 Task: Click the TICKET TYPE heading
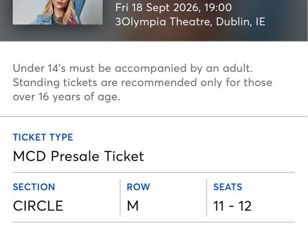[43, 137]
